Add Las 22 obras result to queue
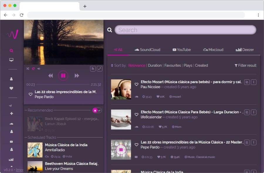This screenshot has height=173, width=264. [x=247, y=143]
